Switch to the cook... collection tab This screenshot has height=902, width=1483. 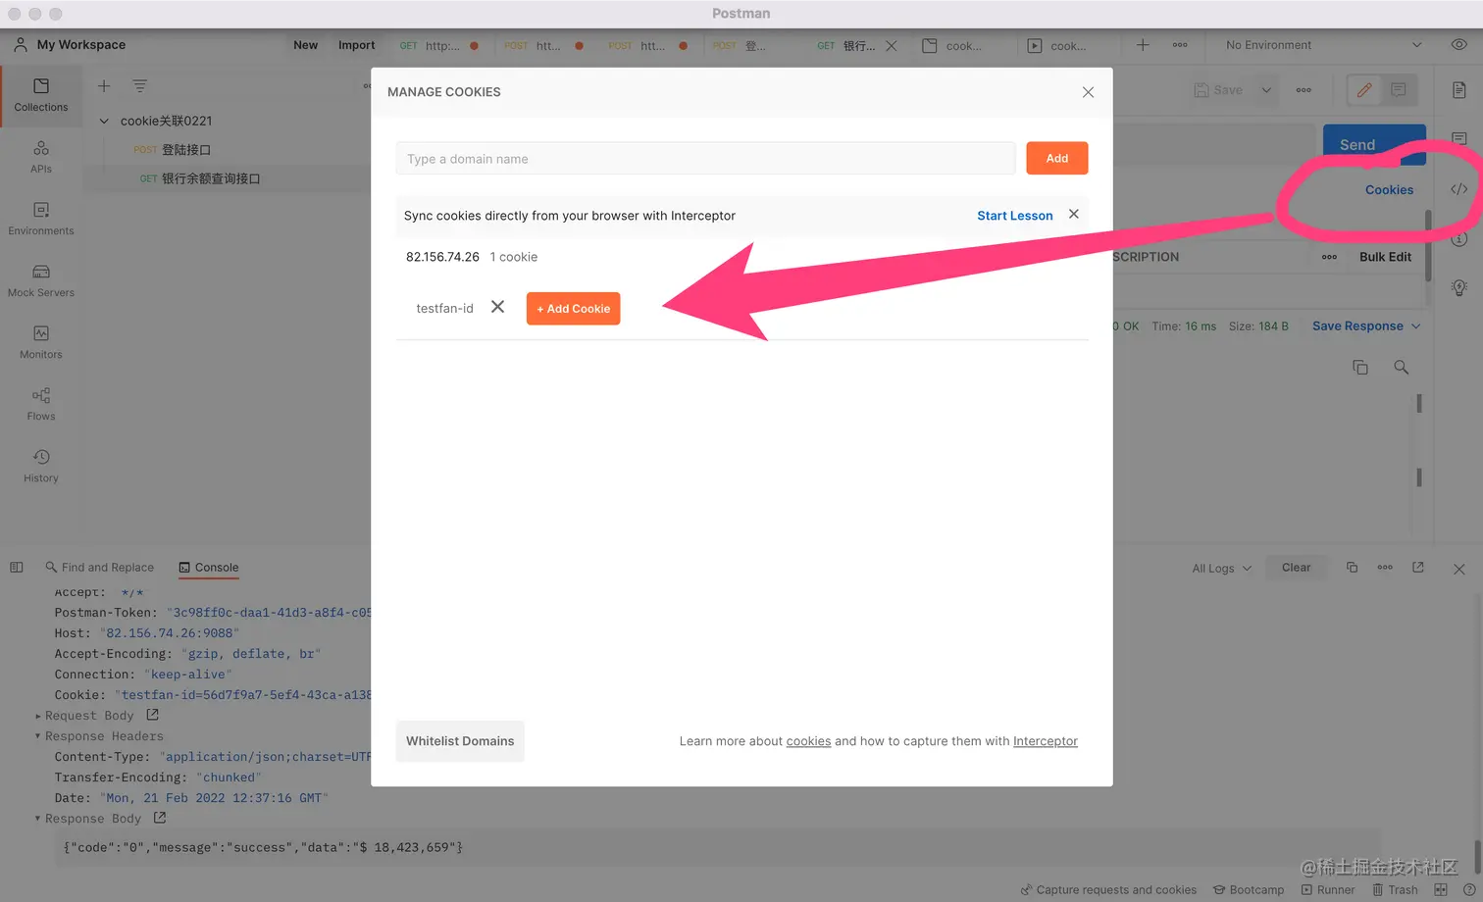[952, 45]
